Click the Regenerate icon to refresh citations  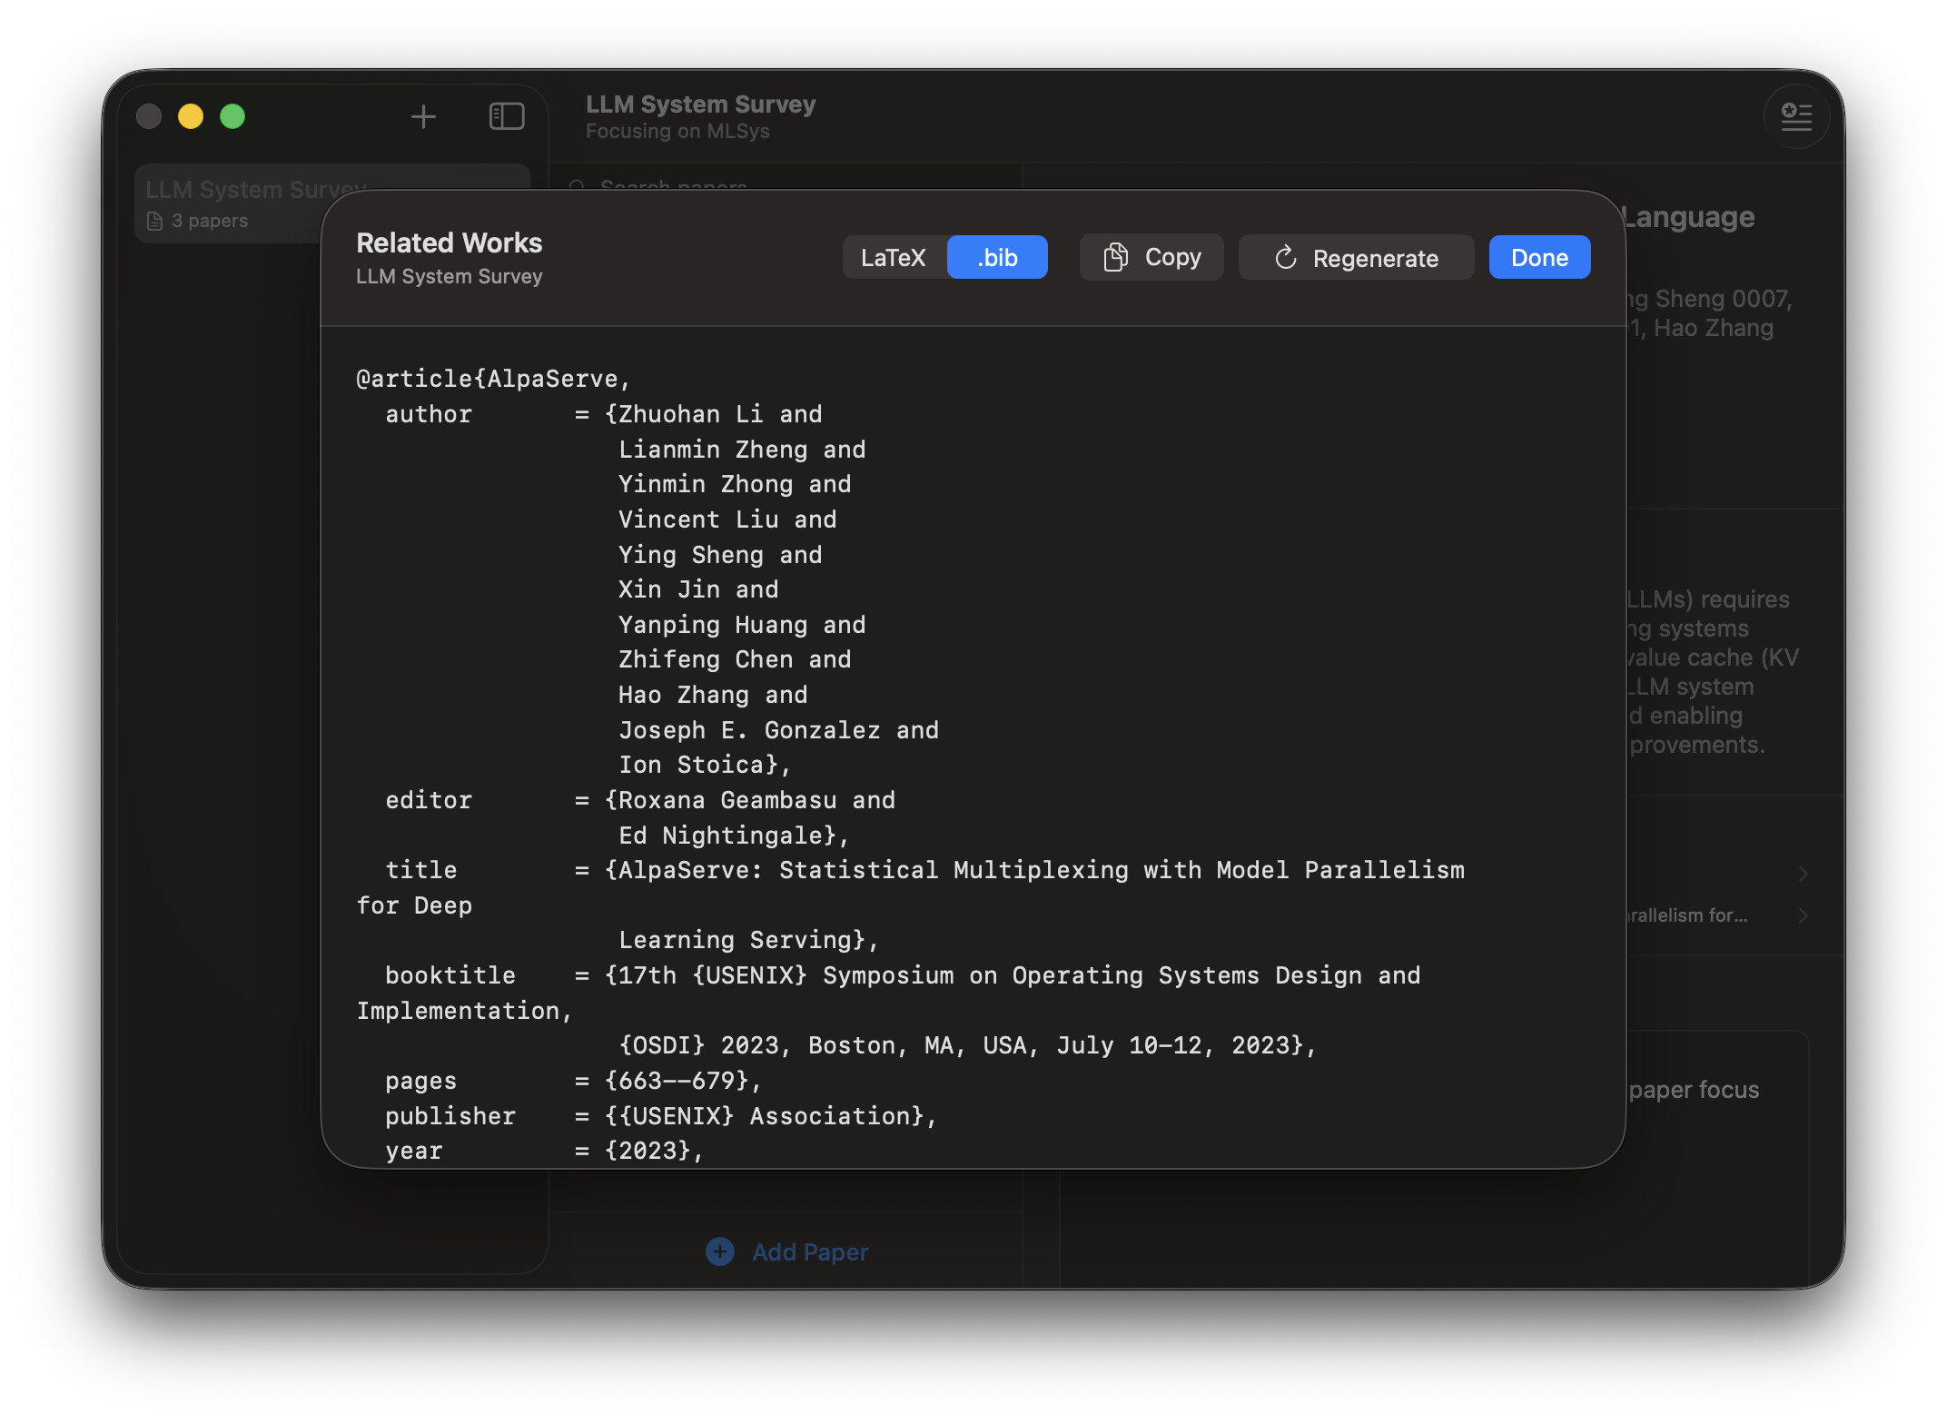1286,257
